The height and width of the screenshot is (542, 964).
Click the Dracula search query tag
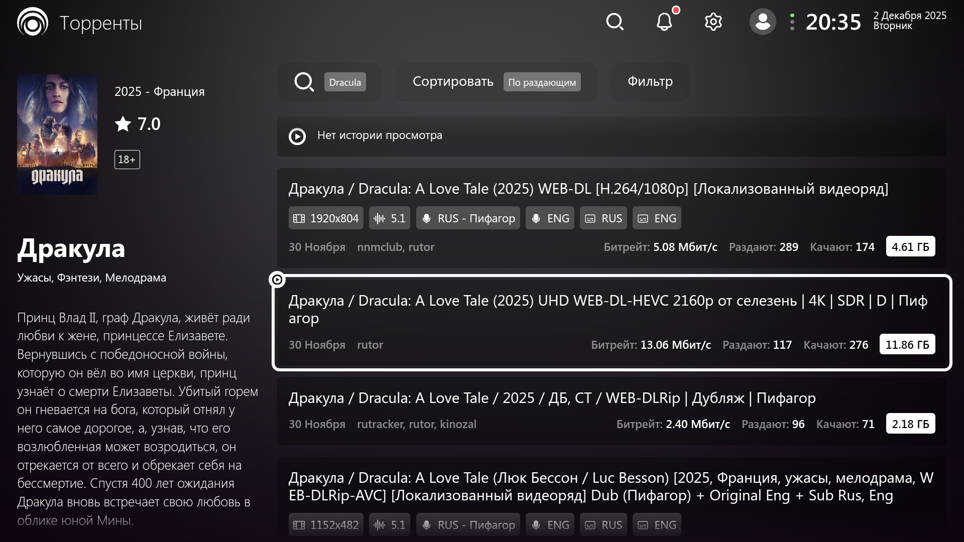345,82
